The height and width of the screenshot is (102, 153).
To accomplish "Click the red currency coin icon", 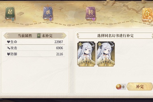I will pos(119,87).
